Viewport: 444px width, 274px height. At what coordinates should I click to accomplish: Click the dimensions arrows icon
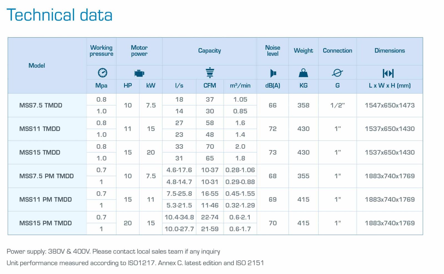(388, 73)
